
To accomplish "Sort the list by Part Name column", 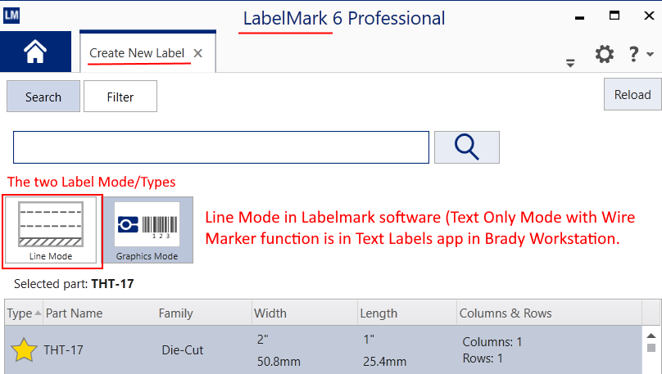I will click(x=75, y=313).
